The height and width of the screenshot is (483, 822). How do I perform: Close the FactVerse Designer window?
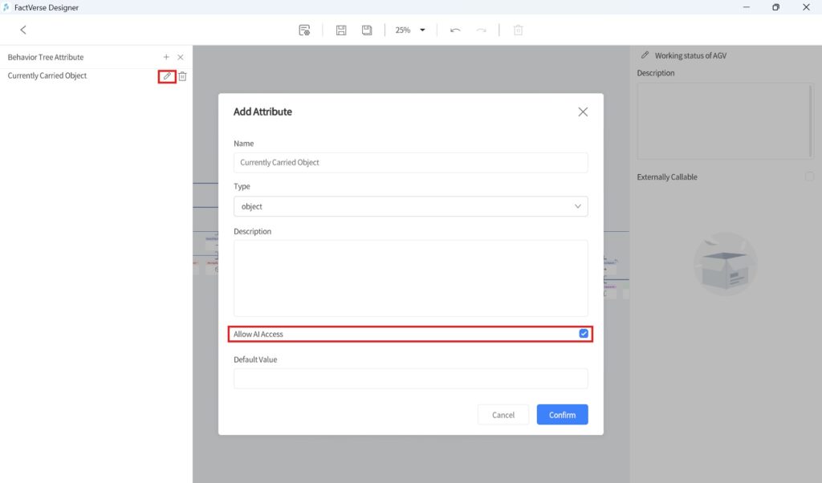coord(806,7)
